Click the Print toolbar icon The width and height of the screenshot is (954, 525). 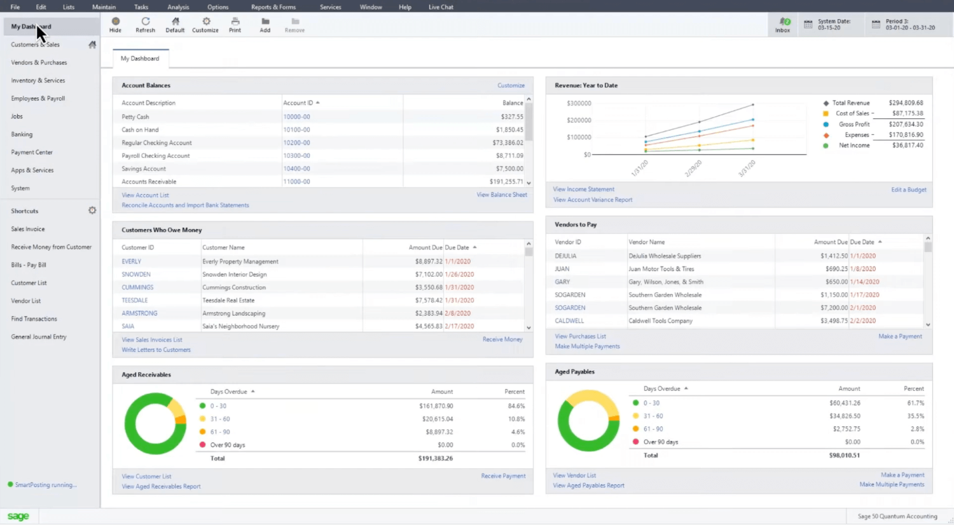click(235, 22)
